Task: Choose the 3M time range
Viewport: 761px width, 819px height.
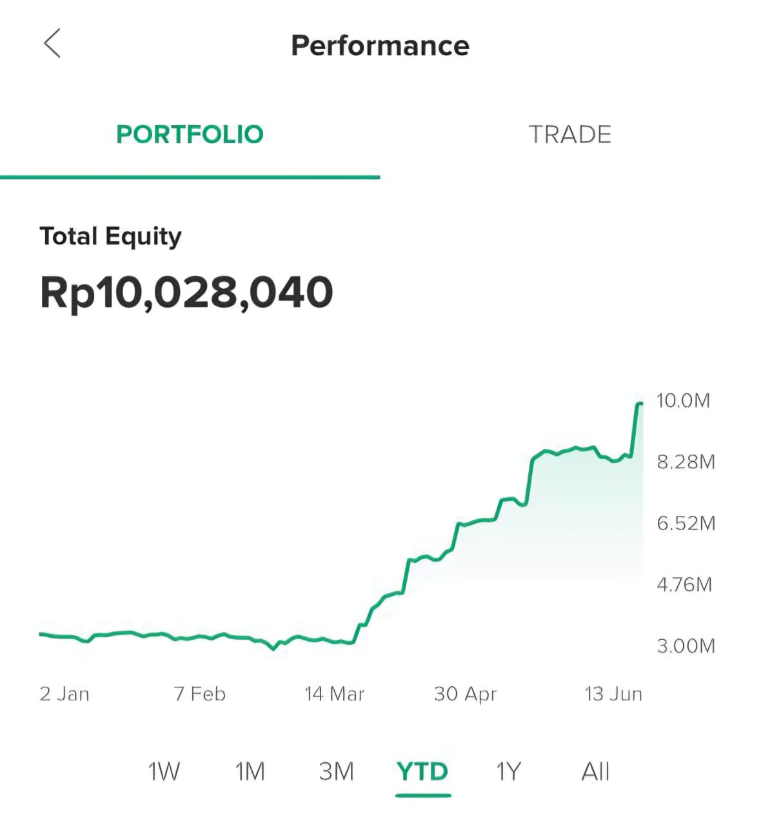Action: [336, 771]
